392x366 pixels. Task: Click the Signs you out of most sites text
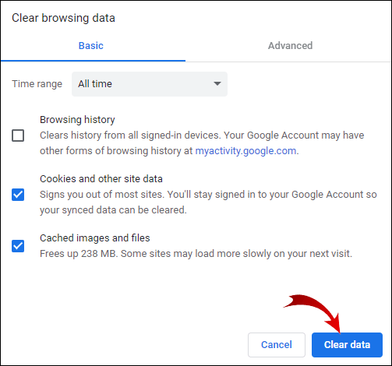tap(208, 202)
